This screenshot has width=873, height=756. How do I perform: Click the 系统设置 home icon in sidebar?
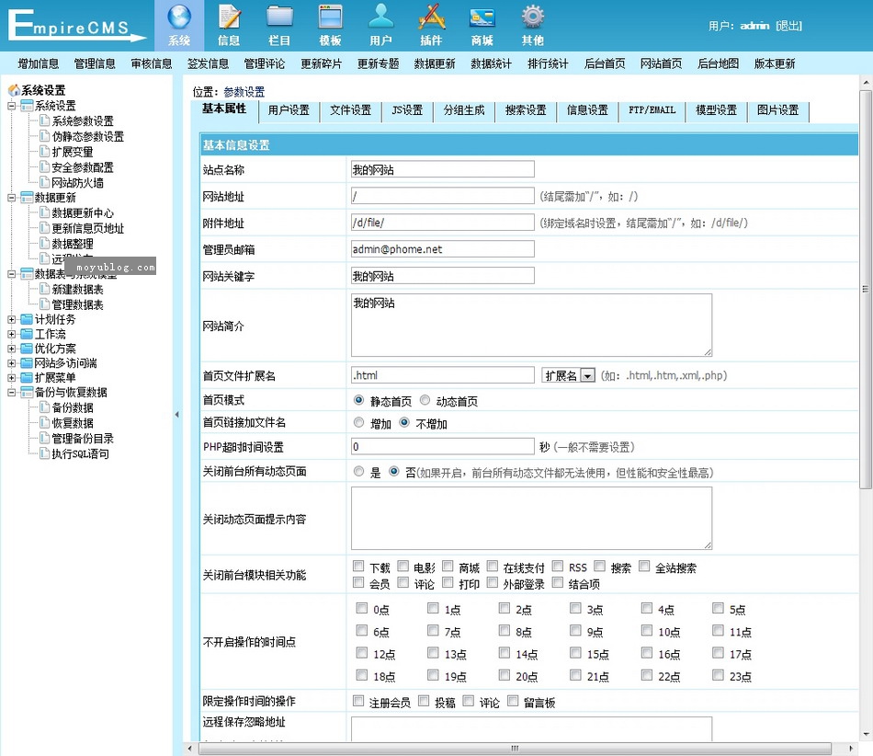pos(14,90)
